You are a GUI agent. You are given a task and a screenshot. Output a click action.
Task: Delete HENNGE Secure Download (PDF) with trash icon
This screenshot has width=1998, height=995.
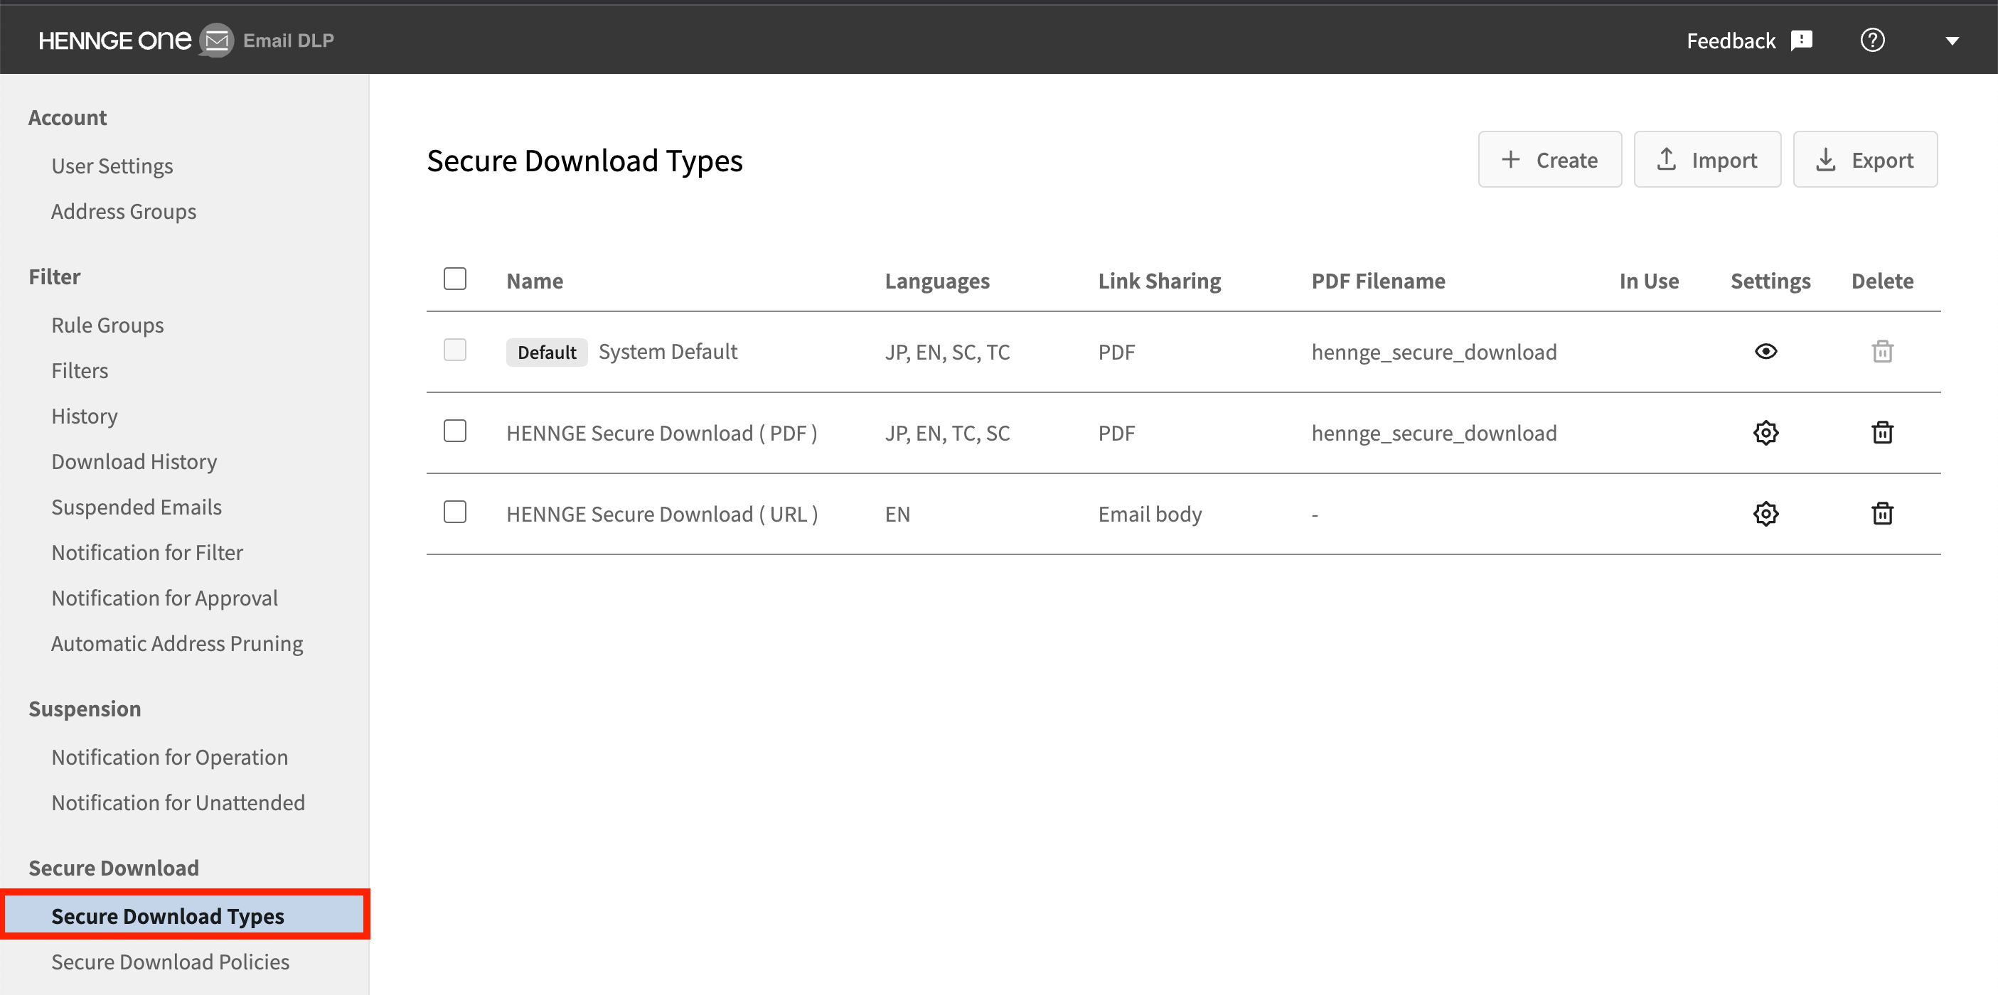1882,432
